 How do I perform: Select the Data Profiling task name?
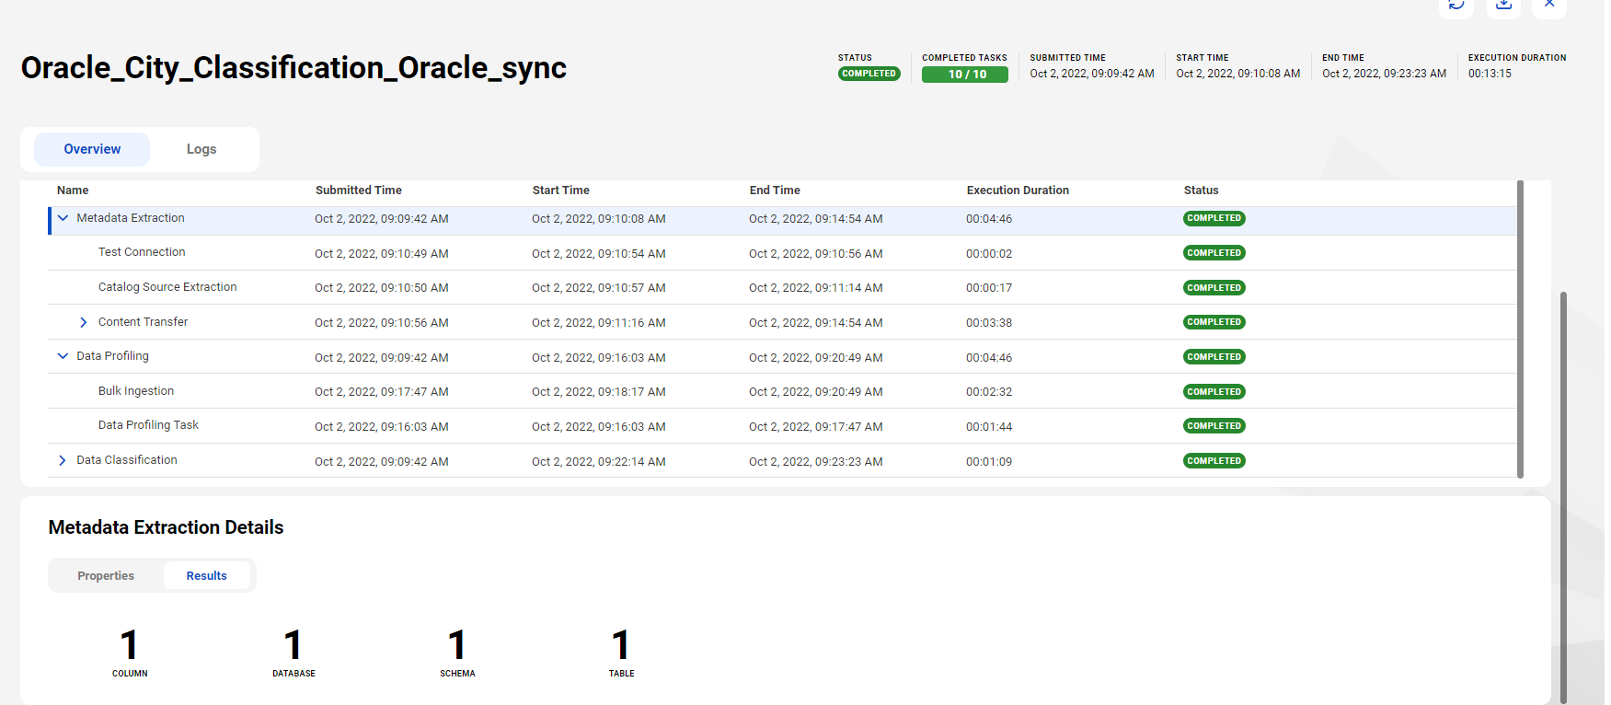112,356
